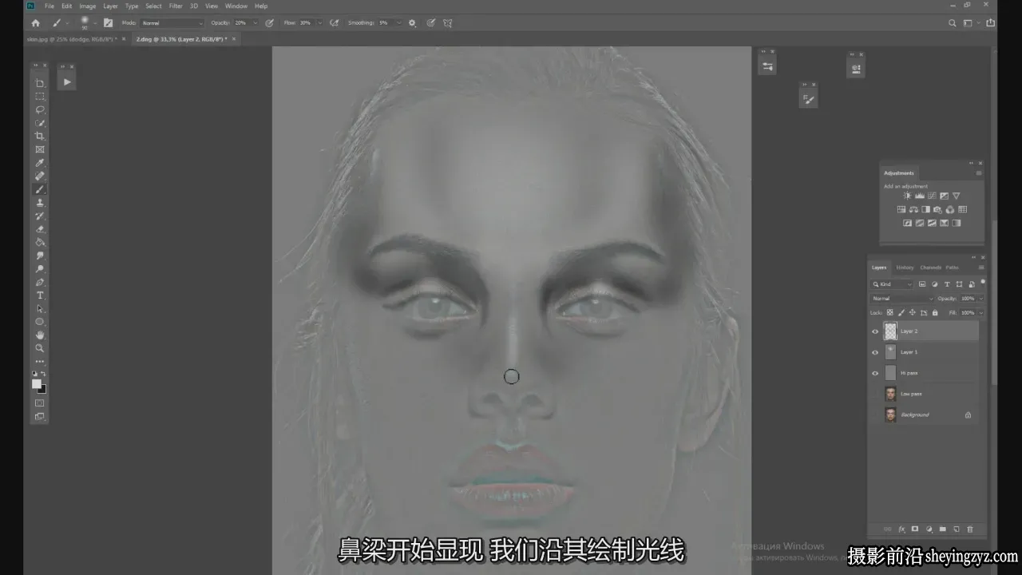The height and width of the screenshot is (575, 1022).
Task: Show the Low pass layer
Action: point(875,394)
